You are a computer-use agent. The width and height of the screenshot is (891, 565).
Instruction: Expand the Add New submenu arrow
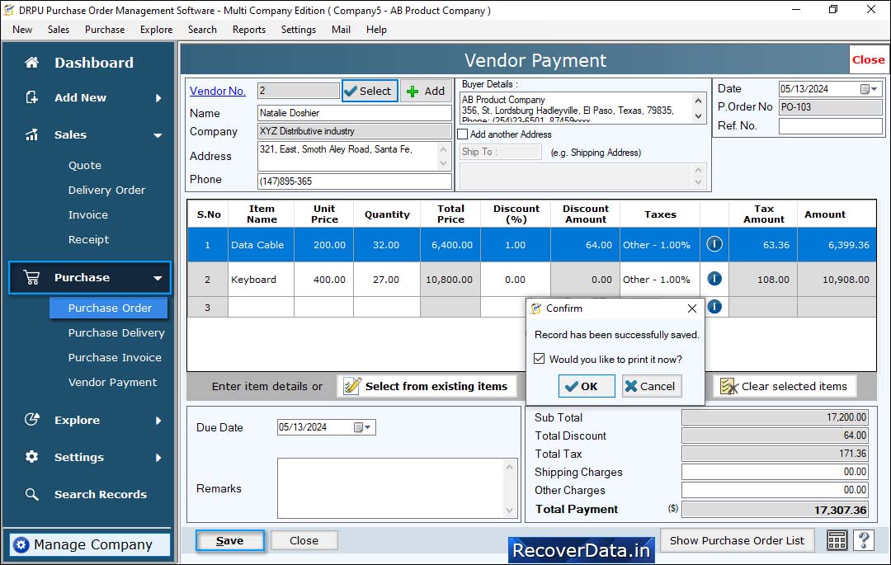coord(158,97)
